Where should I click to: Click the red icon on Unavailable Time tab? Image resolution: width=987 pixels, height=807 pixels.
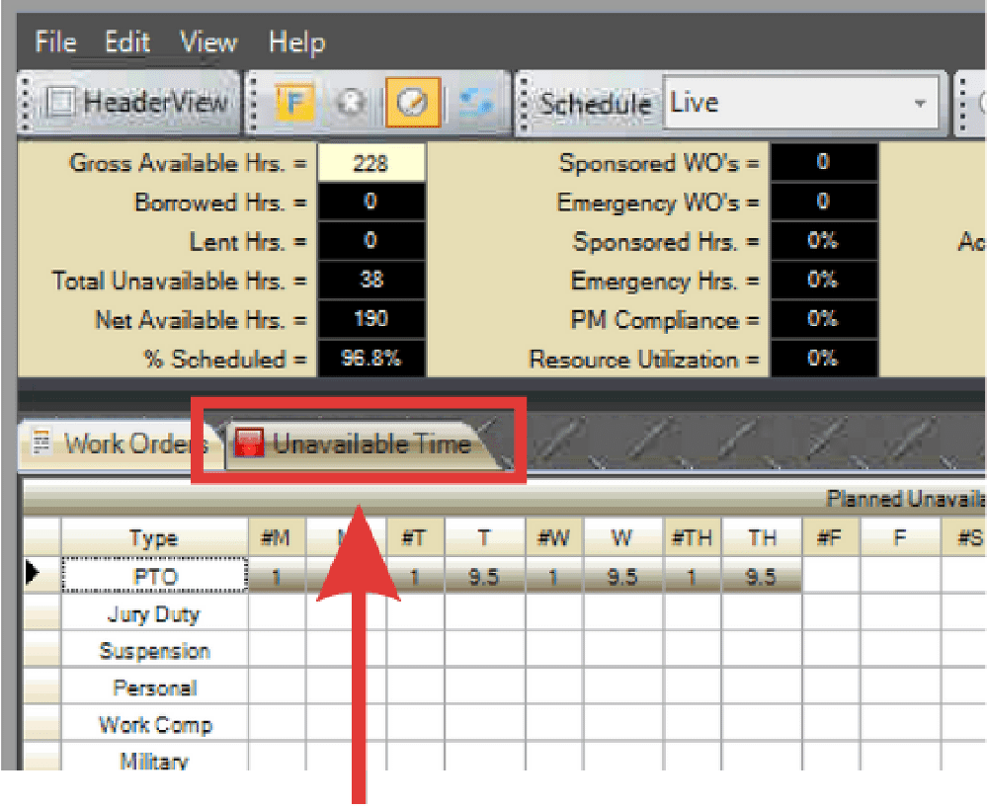[249, 444]
